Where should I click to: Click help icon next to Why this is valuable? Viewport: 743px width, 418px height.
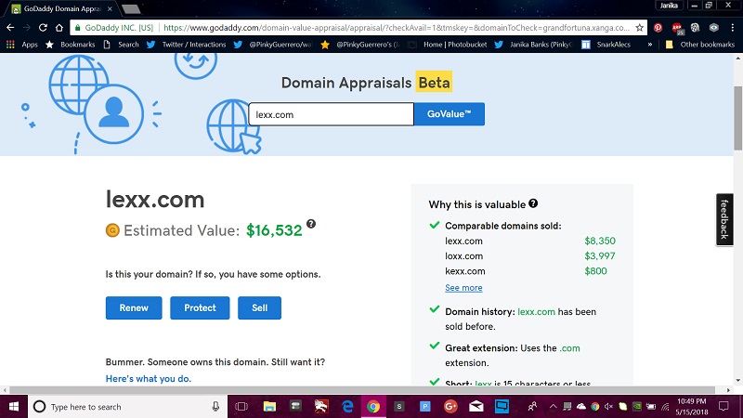[533, 203]
